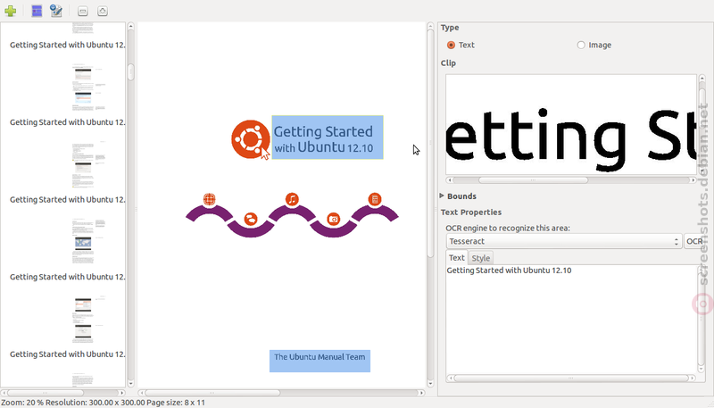
Task: Click the Recognize Page layout icon
Action: pyautogui.click(x=37, y=11)
